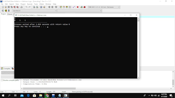Click the Open file toolbar icon
Screen dimensions: 175x98
point(6,7)
